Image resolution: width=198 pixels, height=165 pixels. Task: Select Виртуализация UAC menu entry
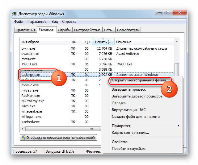[x=129, y=110]
